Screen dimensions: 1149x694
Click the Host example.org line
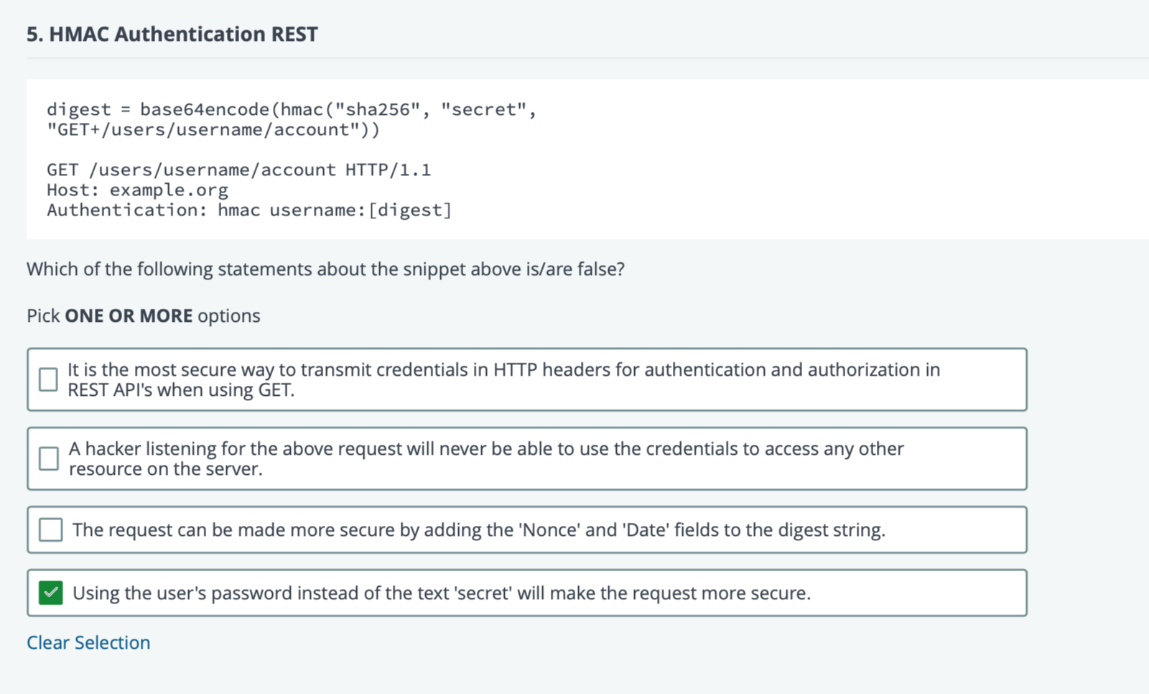pos(137,190)
